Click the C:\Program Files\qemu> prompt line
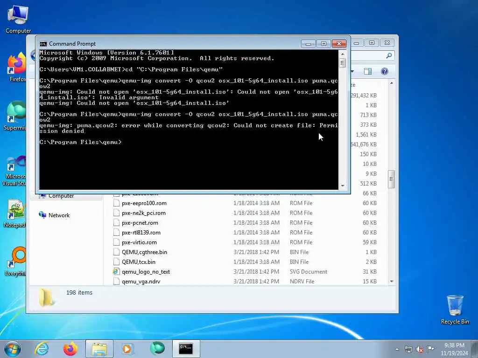478x358 pixels. click(80, 142)
